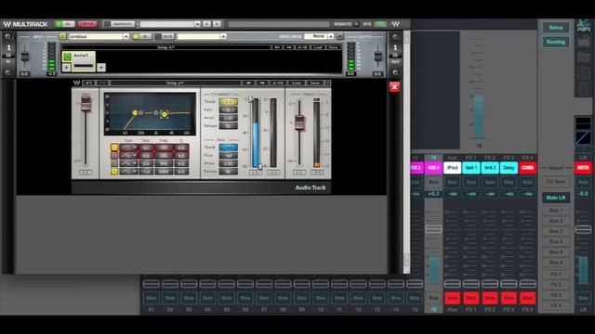This screenshot has width=595, height=334.
Task: Click the compressor threshold slider handle
Action: [x=250, y=99]
